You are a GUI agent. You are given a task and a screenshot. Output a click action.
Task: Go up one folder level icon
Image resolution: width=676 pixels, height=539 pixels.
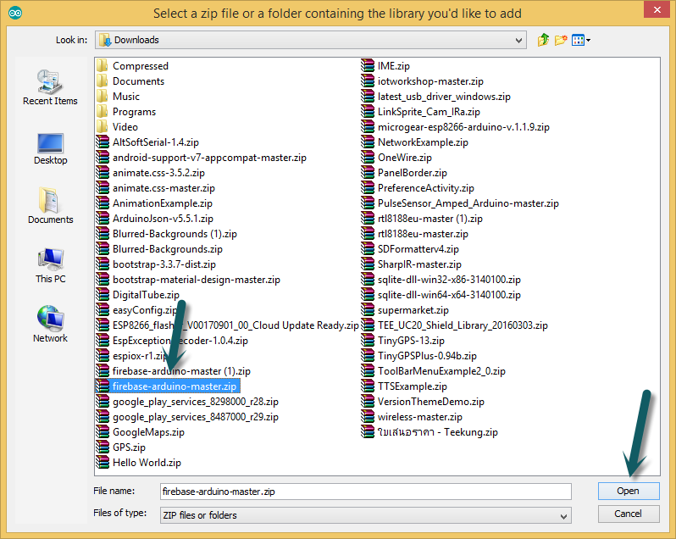point(543,40)
